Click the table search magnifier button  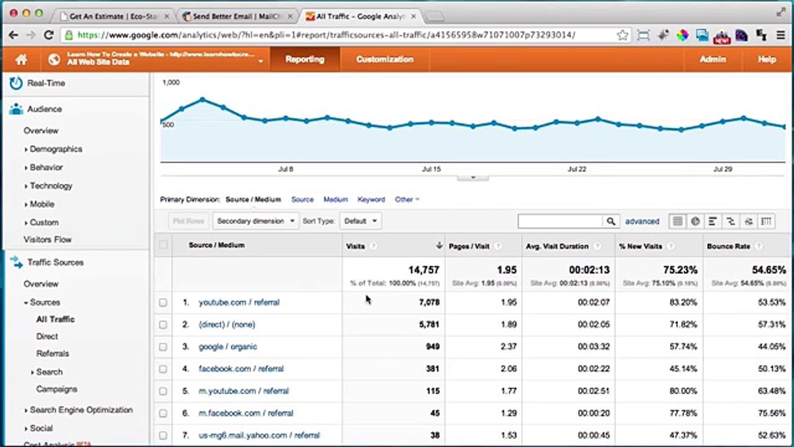pyautogui.click(x=611, y=221)
